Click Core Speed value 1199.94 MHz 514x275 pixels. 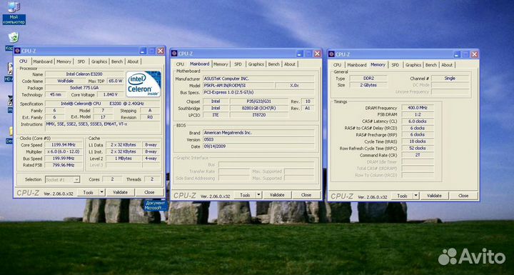tap(64, 145)
